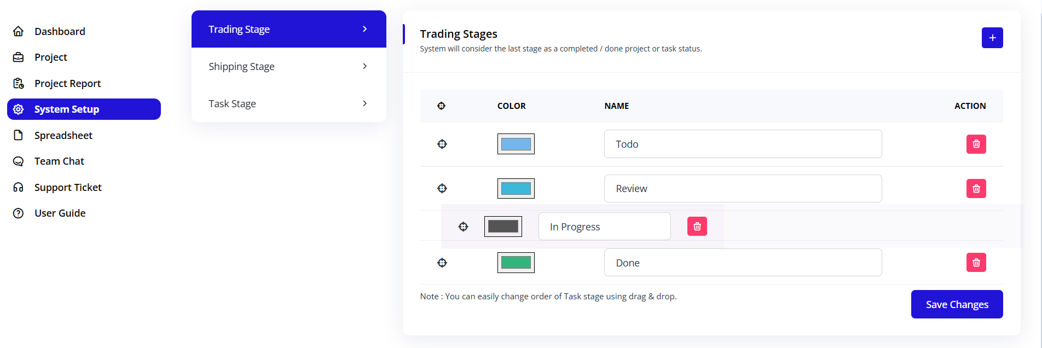
Task: Open the Spreadsheet section
Action: pos(63,135)
